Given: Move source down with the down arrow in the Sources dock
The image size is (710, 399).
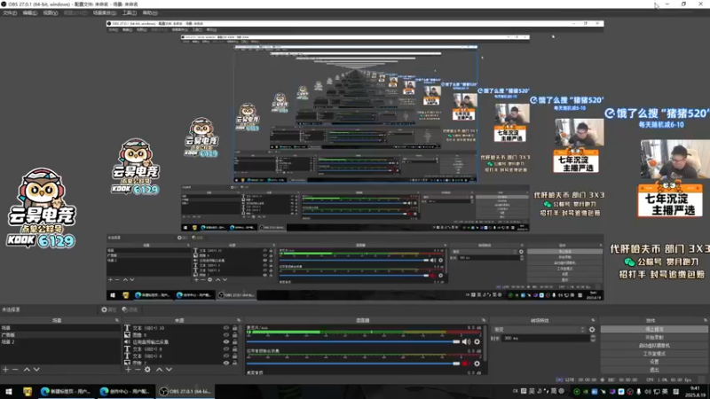Looking at the screenshot, I should coord(169,370).
